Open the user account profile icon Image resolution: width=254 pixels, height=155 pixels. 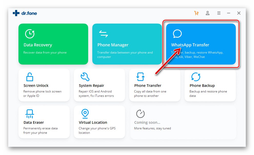pyautogui.click(x=208, y=13)
